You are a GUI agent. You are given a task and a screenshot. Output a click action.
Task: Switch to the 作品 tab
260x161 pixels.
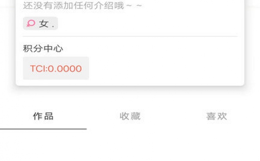pyautogui.click(x=43, y=116)
